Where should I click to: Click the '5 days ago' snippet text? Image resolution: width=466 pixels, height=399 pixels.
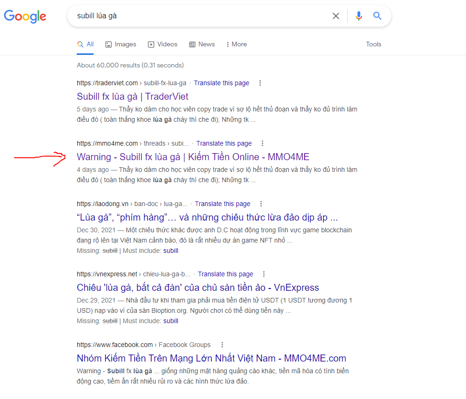pos(93,109)
